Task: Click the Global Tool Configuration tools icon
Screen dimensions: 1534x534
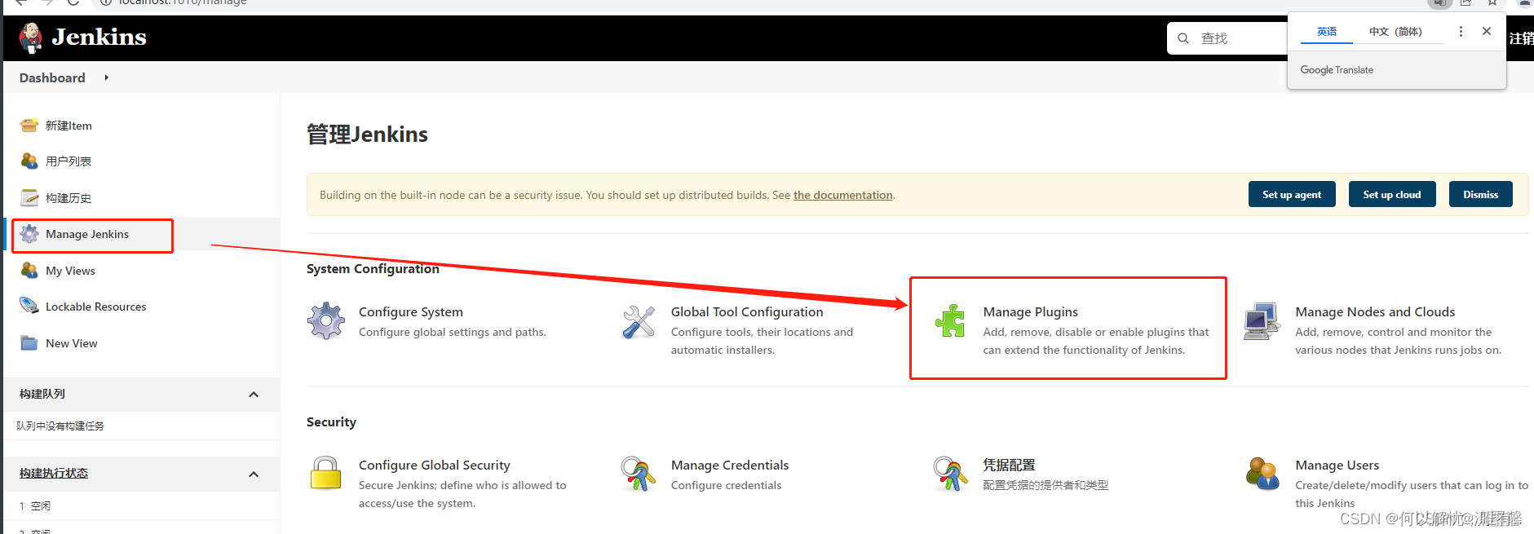Action: 639,321
